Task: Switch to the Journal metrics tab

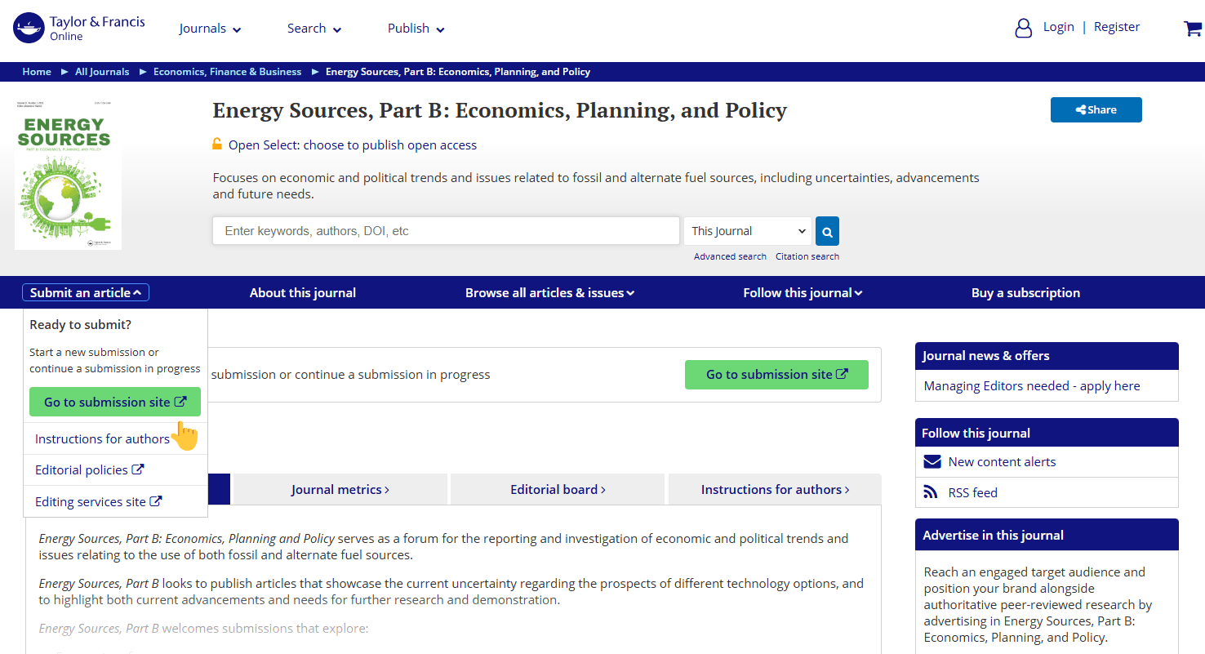Action: [x=340, y=490]
